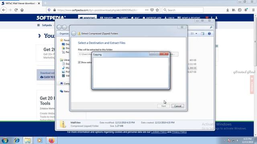The width and height of the screenshot is (257, 144).
Task: Click the Firefox forward arrow
Action: (x=10, y=10)
